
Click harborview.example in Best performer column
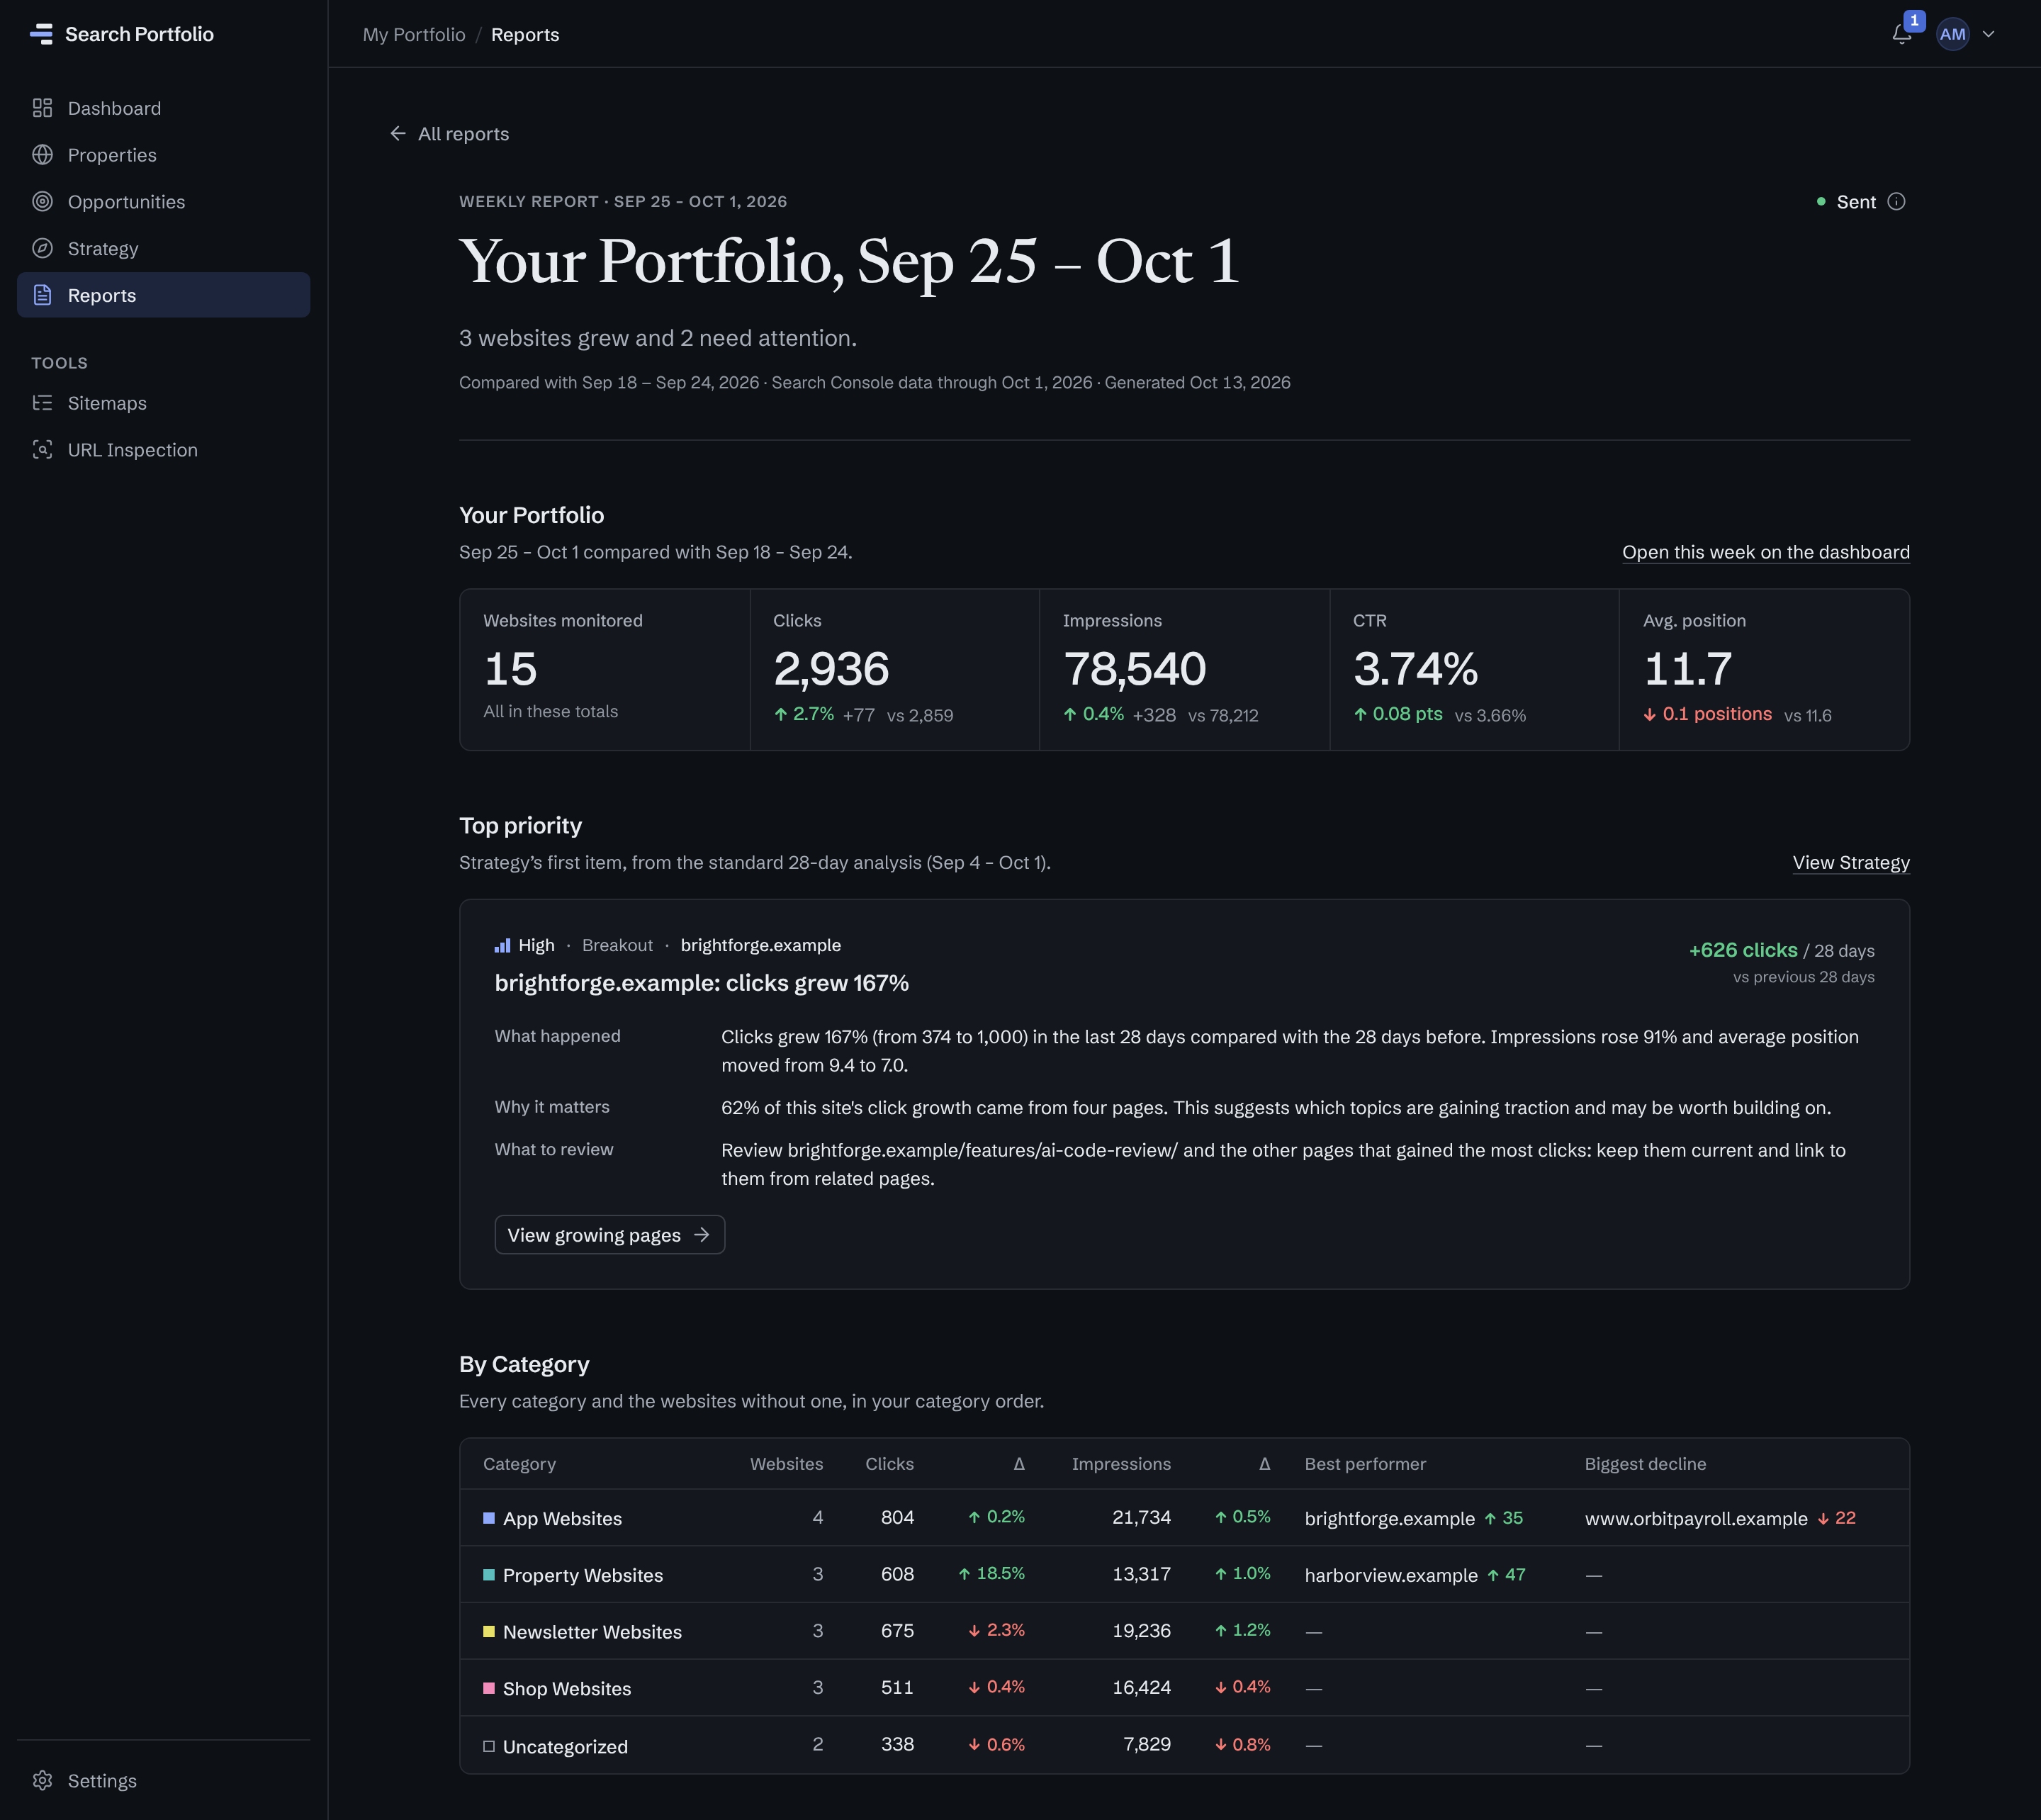[x=1391, y=1575]
